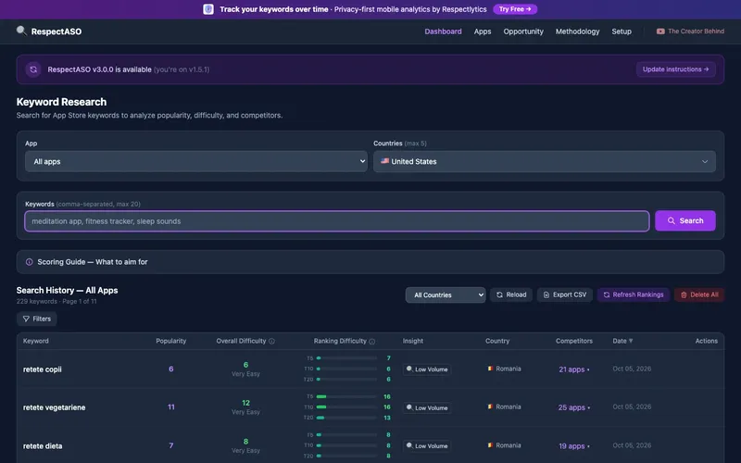
Task: Click the purple Search button
Action: tap(684, 220)
